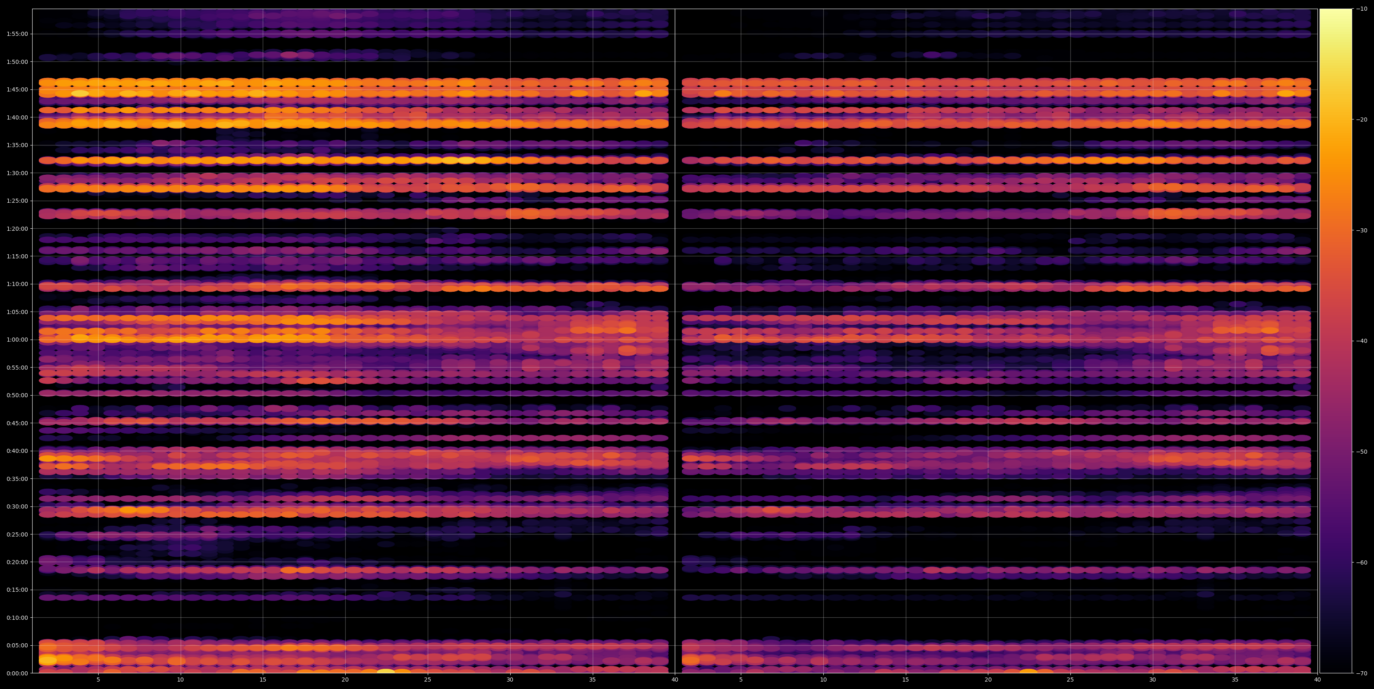Click the 1:55:00 y-axis tick label
Screen dimensions: 1374x689
(x=17, y=34)
